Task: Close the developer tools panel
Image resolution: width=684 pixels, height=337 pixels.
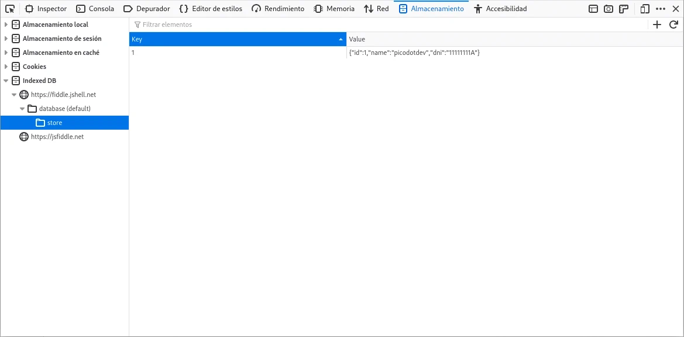Action: click(x=675, y=9)
